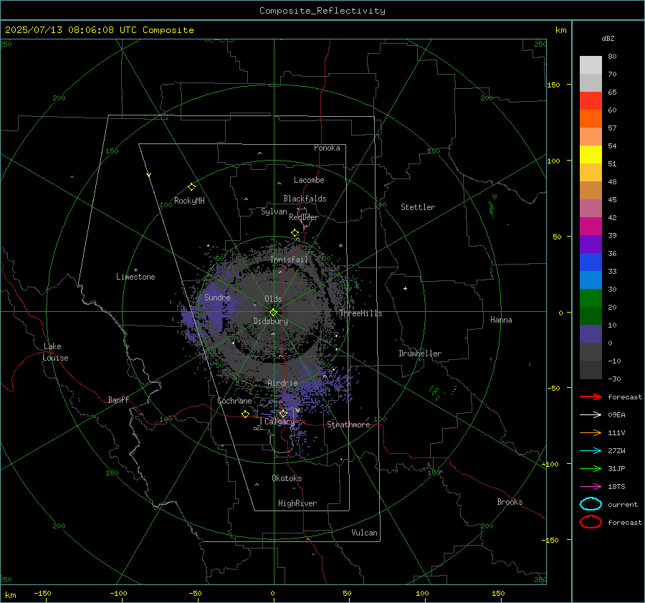Click the Strathmore city label
Image resolution: width=645 pixels, height=603 pixels.
349,424
